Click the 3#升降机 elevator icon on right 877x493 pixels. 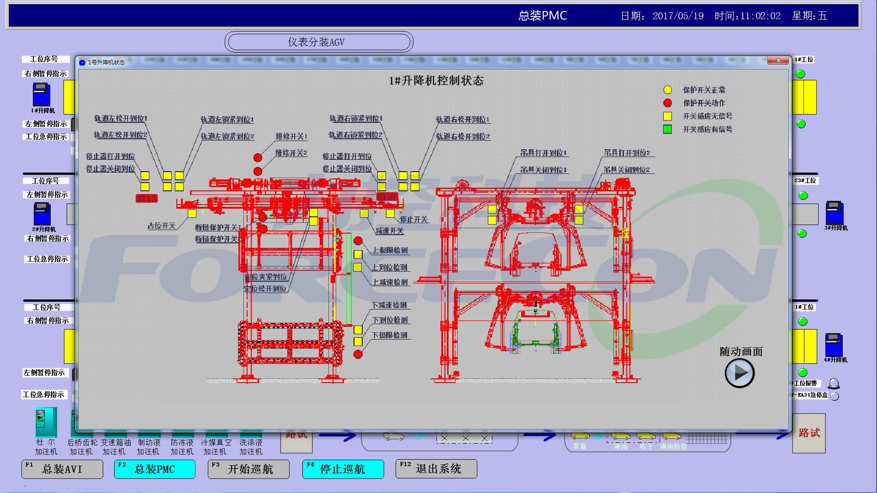834,212
